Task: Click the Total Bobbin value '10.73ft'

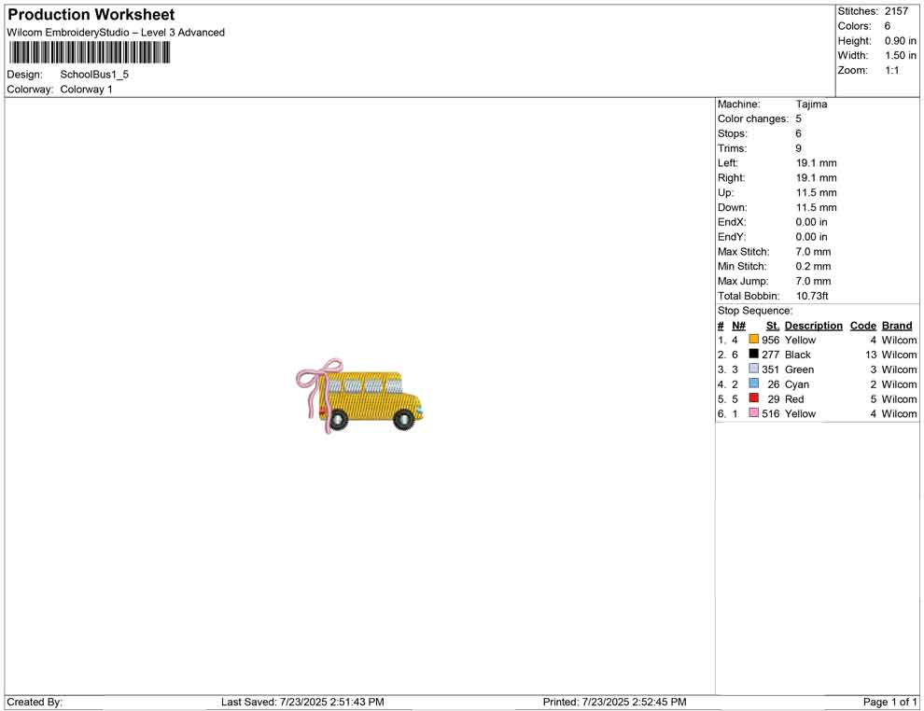Action: [812, 295]
